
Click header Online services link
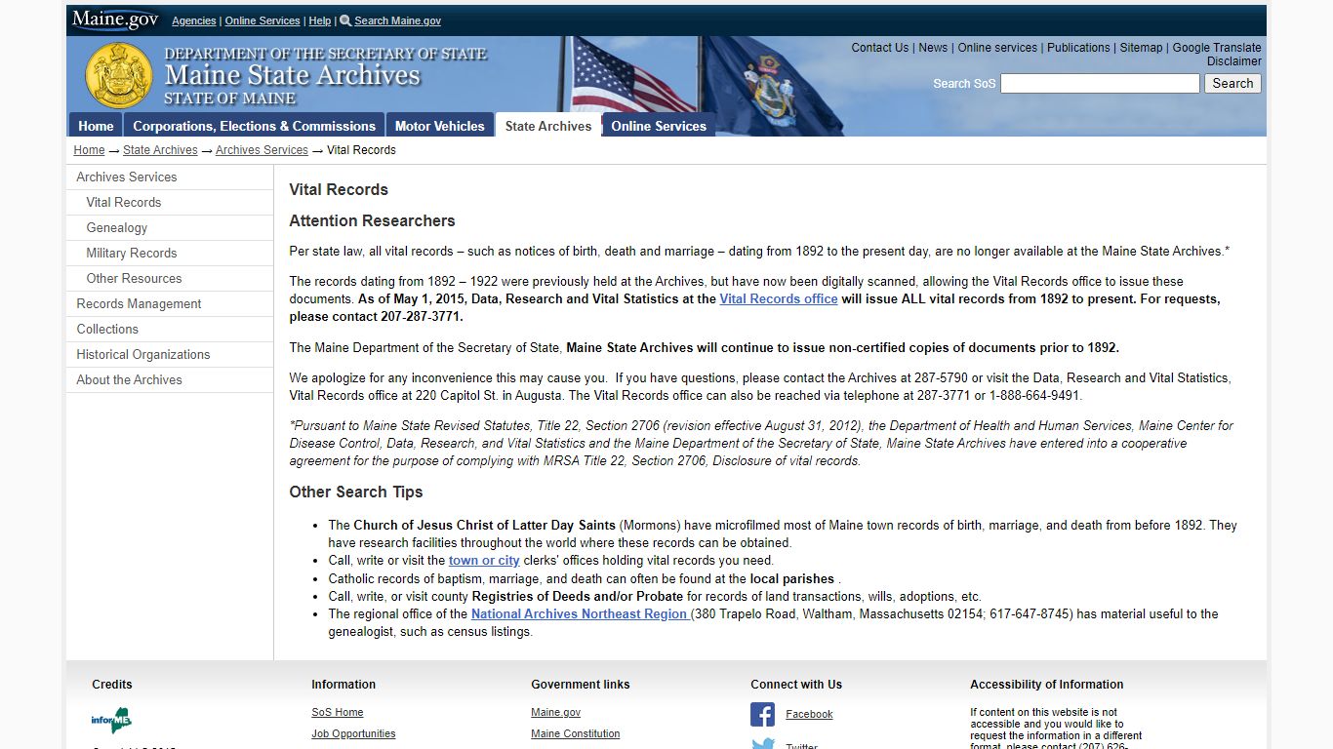click(x=997, y=48)
